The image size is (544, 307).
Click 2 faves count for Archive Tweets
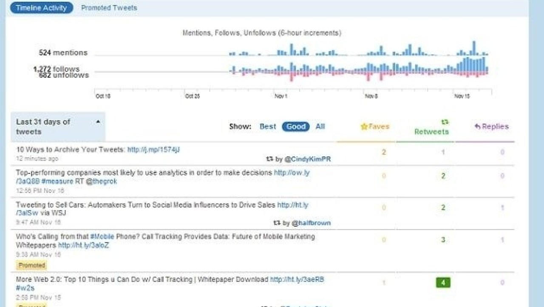click(x=384, y=152)
